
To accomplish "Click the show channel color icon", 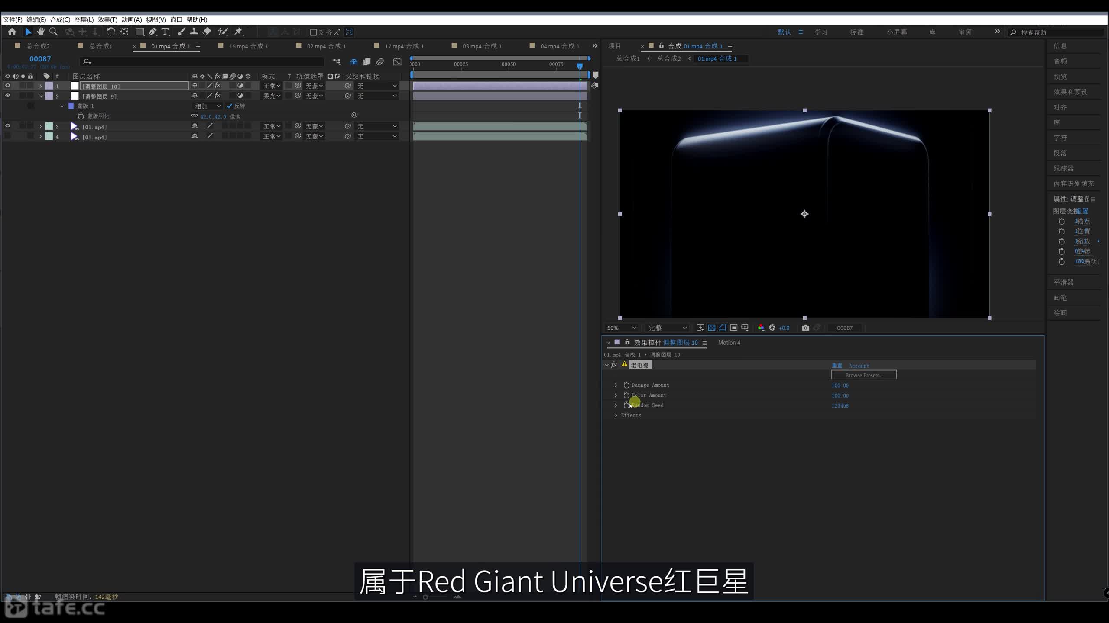I will [761, 328].
